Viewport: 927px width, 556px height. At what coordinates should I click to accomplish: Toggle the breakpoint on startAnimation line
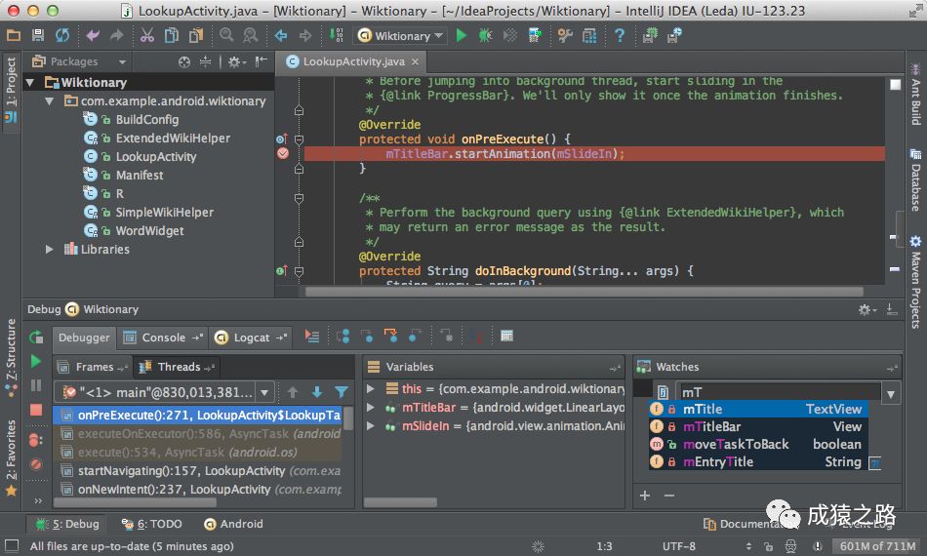[x=283, y=153]
